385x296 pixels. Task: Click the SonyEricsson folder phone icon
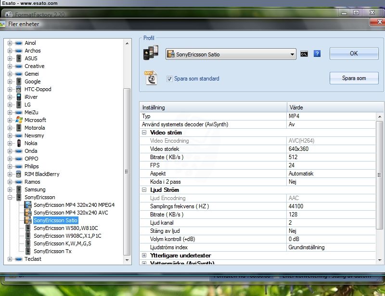click(x=19, y=197)
